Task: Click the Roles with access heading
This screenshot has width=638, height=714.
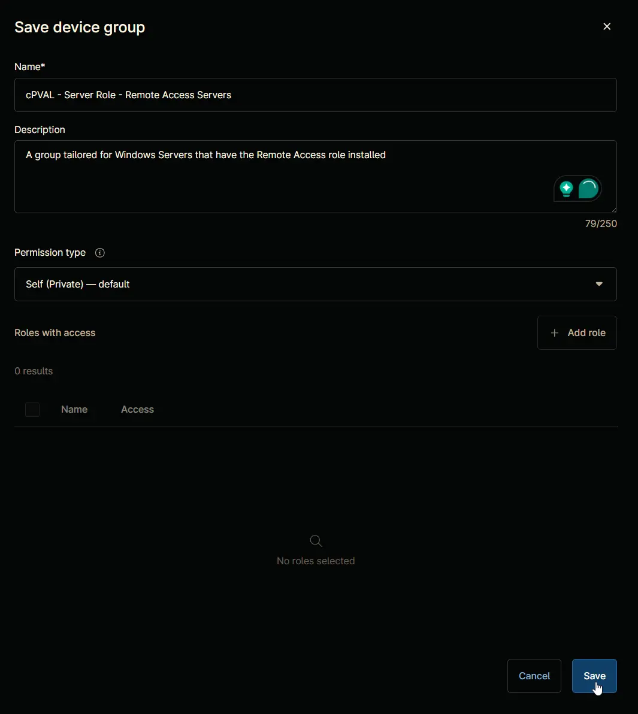Action: point(55,333)
